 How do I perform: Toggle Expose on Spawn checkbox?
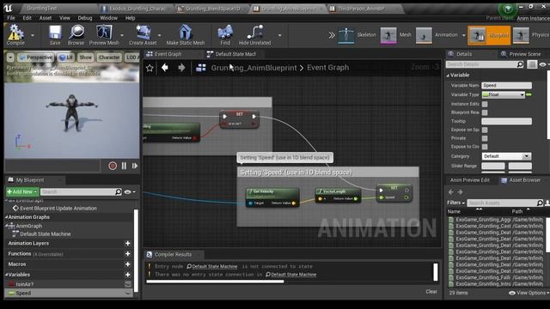pos(485,130)
